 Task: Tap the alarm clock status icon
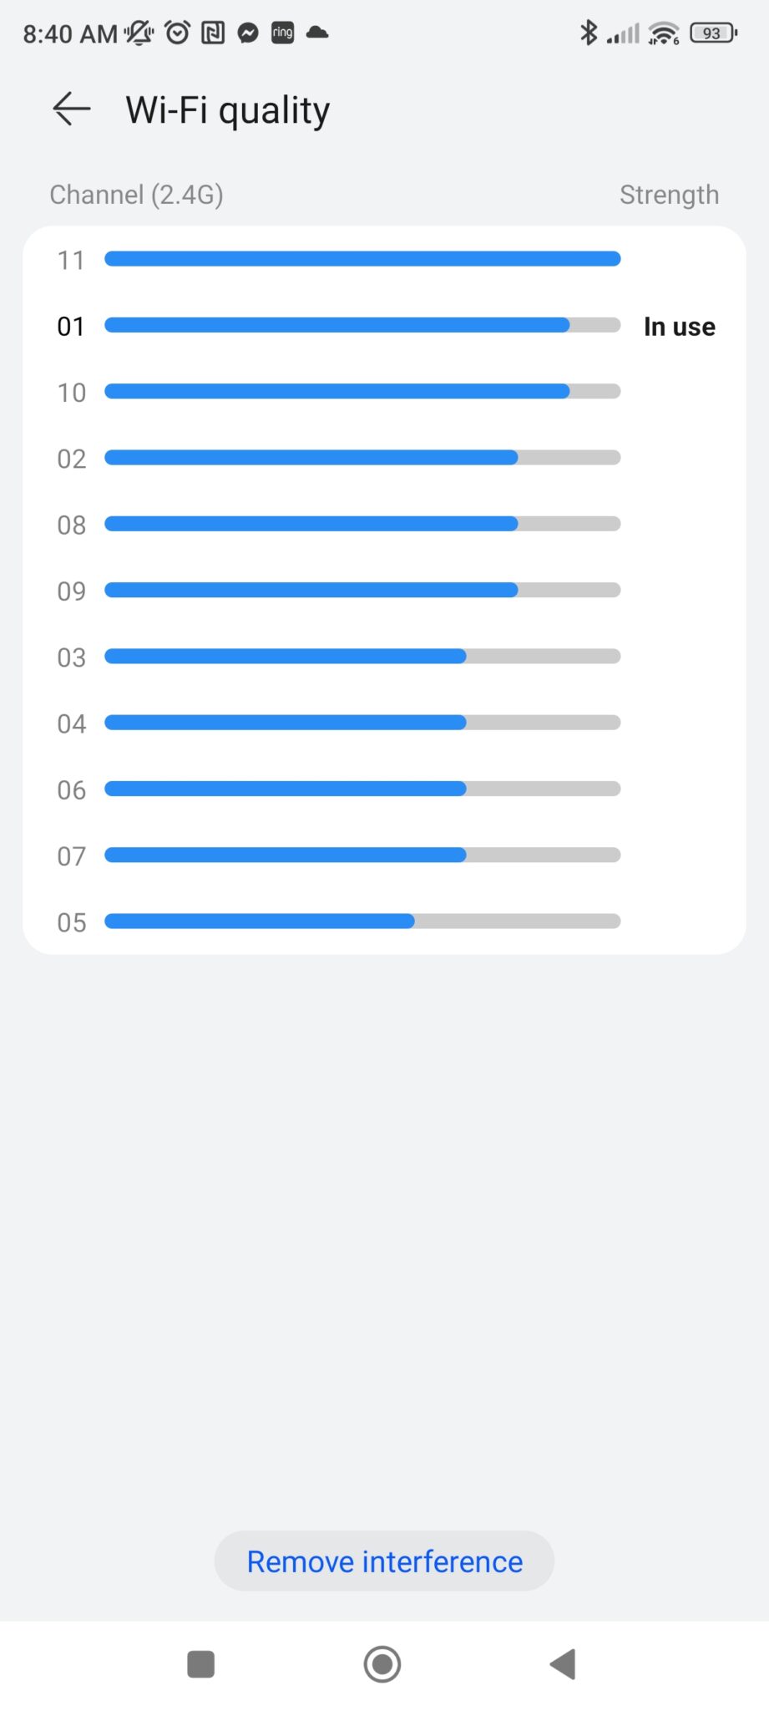[177, 33]
